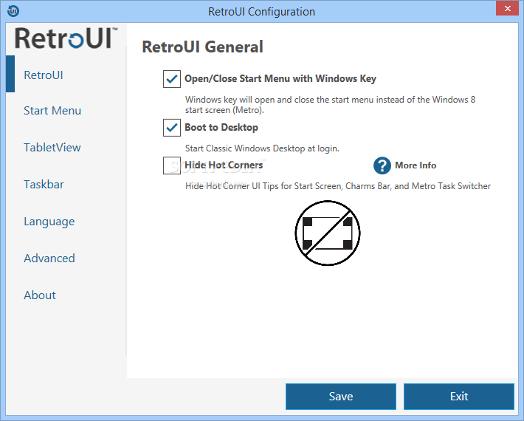Click the 'Windows key will open and close' description

click(x=330, y=105)
